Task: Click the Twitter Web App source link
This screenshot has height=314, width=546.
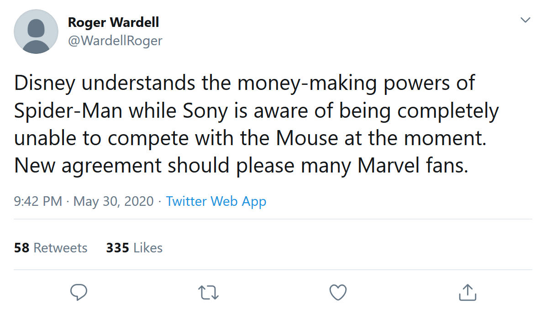Action: (216, 201)
